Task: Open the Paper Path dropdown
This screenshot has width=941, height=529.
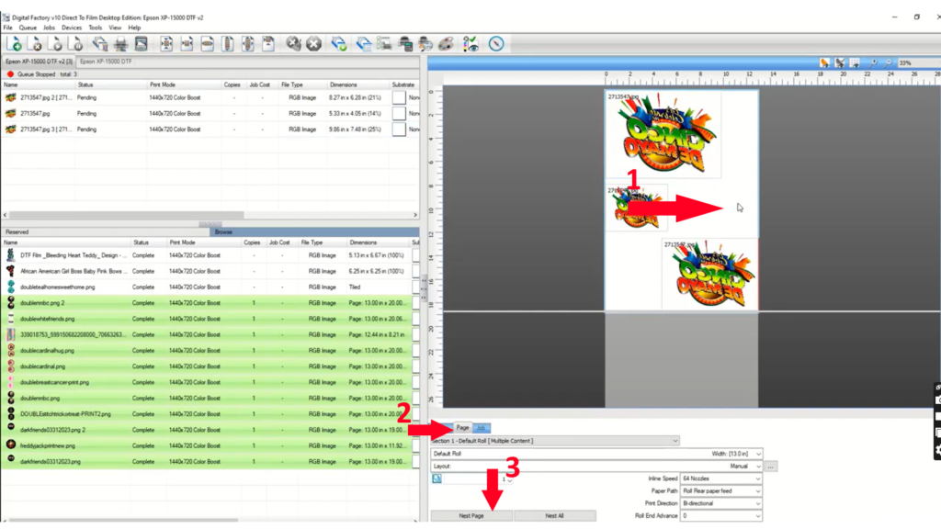Action: coord(720,491)
